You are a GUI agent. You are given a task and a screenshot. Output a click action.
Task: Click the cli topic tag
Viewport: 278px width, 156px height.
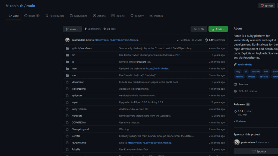pos(246,71)
